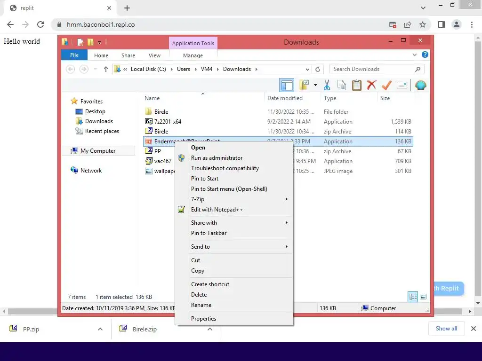Switch to the Home ribbon tab
The image size is (482, 361).
[x=101, y=55]
